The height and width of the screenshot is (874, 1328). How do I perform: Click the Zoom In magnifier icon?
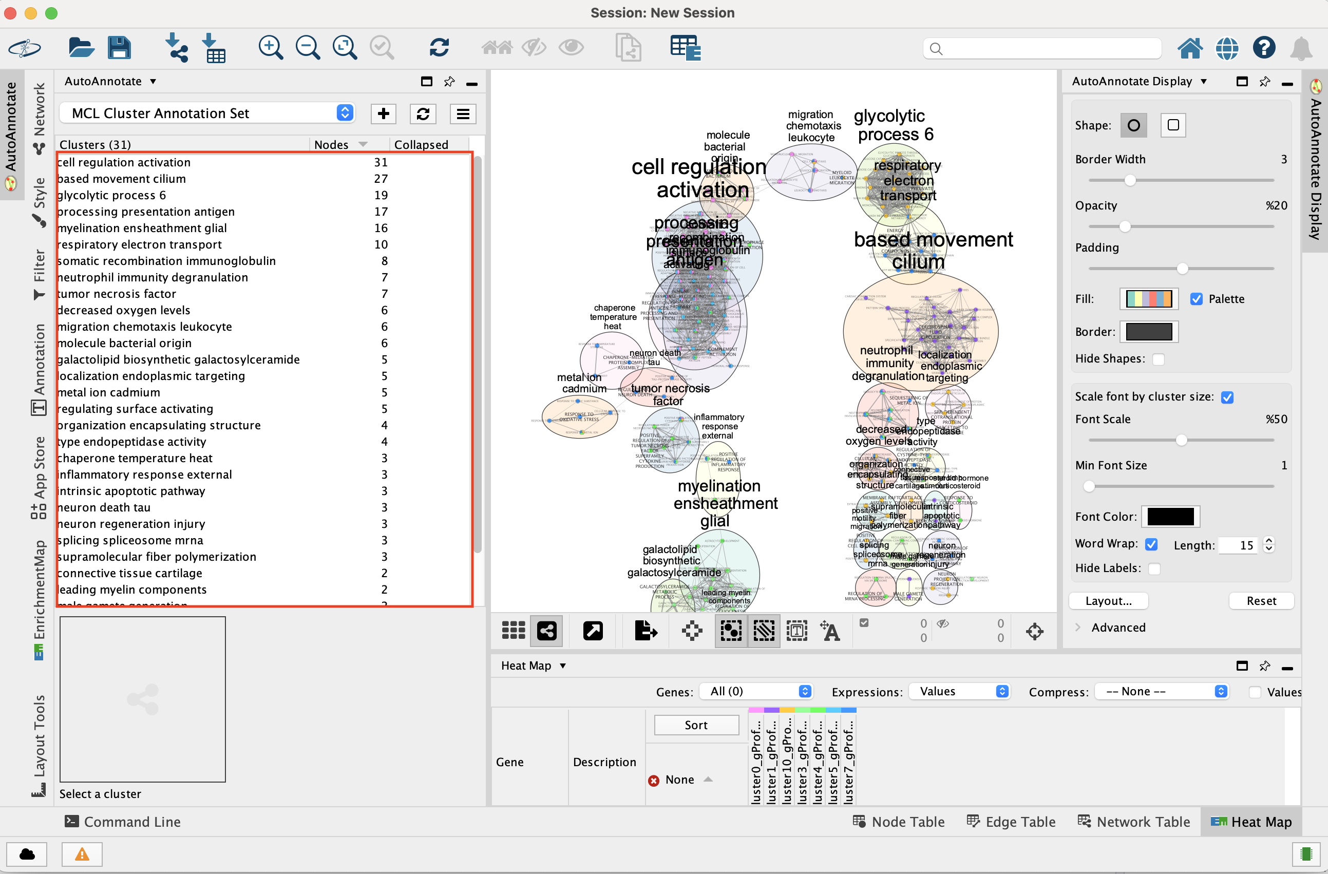tap(271, 48)
